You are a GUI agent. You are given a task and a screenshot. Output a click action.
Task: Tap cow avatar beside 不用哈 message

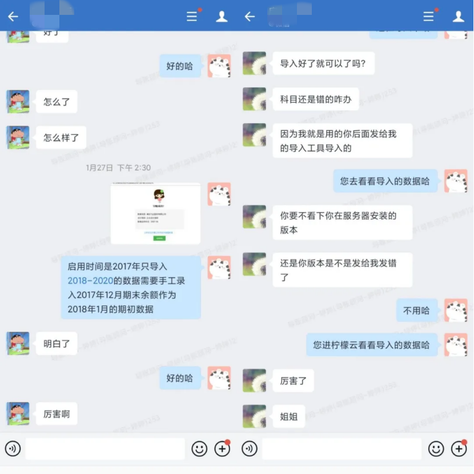tap(456, 310)
